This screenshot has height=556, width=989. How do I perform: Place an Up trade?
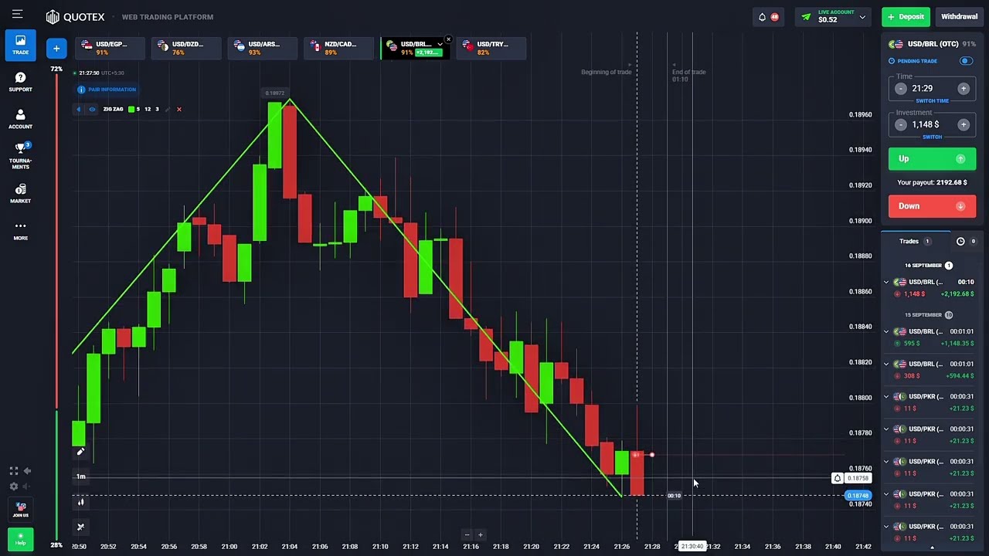click(x=932, y=159)
